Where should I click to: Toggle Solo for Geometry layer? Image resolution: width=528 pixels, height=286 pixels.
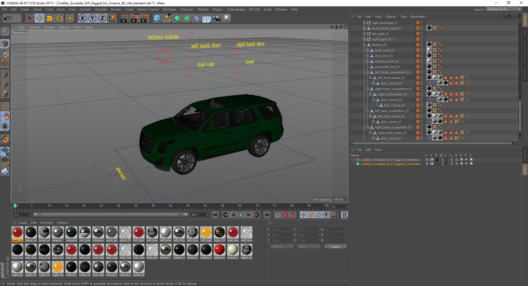pyautogui.click(x=427, y=160)
